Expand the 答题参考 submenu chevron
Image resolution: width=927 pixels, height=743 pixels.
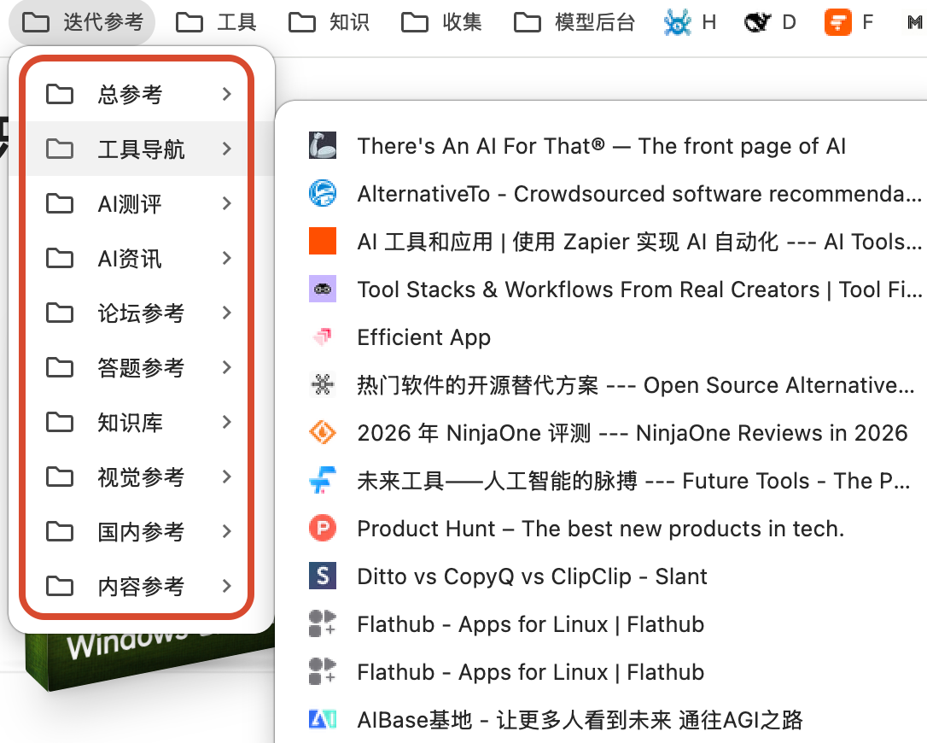click(226, 367)
